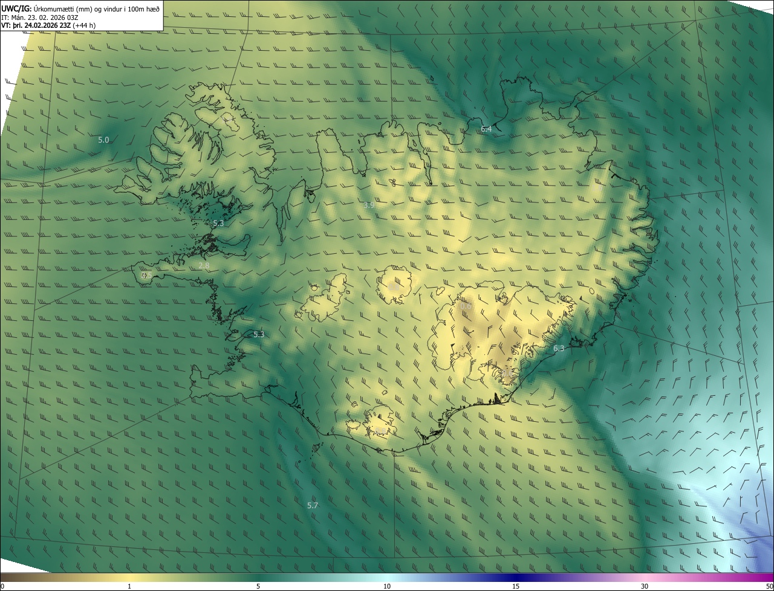Screen dimensions: 774x591
Task: Click the UWC/IG Úrkomumætti title line
Action: tap(80, 8)
